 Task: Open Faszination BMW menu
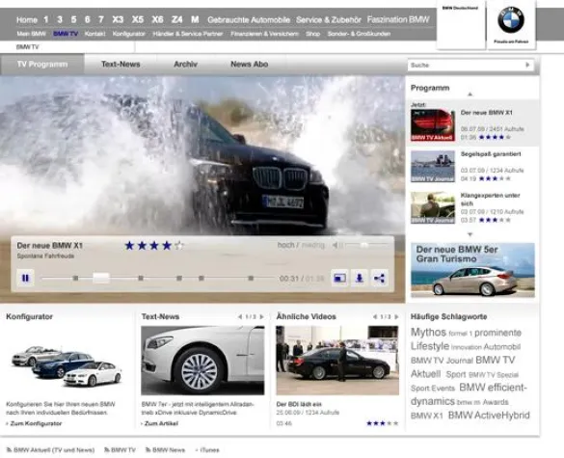[x=398, y=19]
